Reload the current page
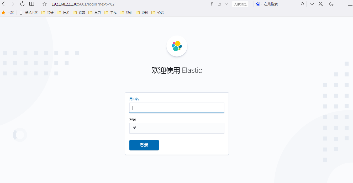 point(22,4)
